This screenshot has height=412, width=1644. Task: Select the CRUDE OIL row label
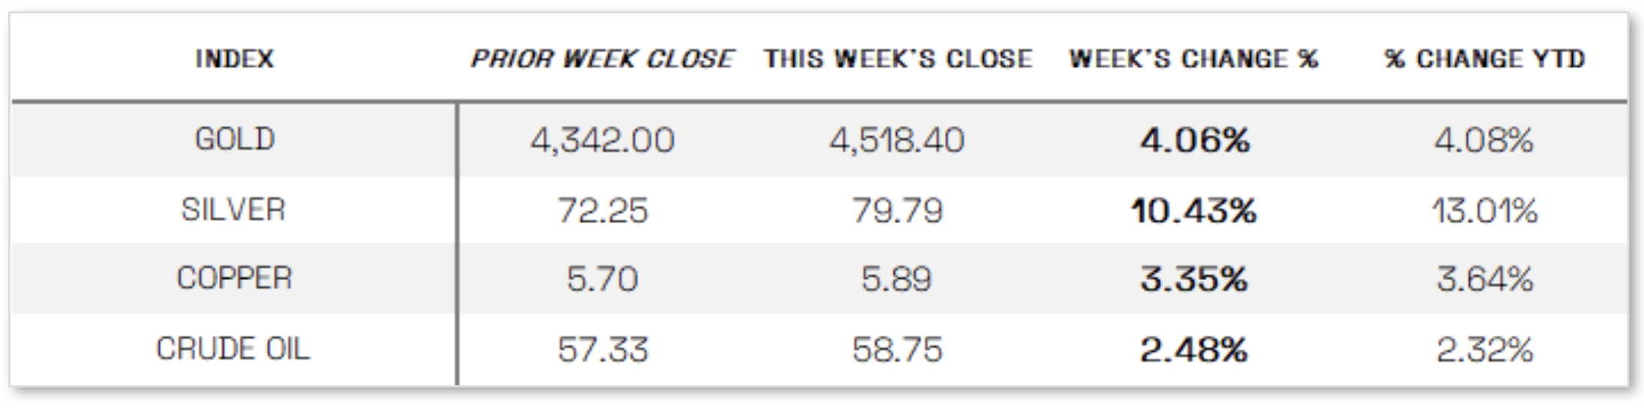232,349
